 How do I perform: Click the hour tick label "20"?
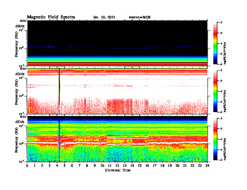(x=177, y=165)
